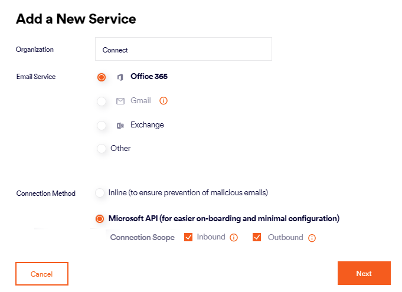Screen dimensions: 402x292
Task: Click the Office 365 logo icon
Action: 120,77
